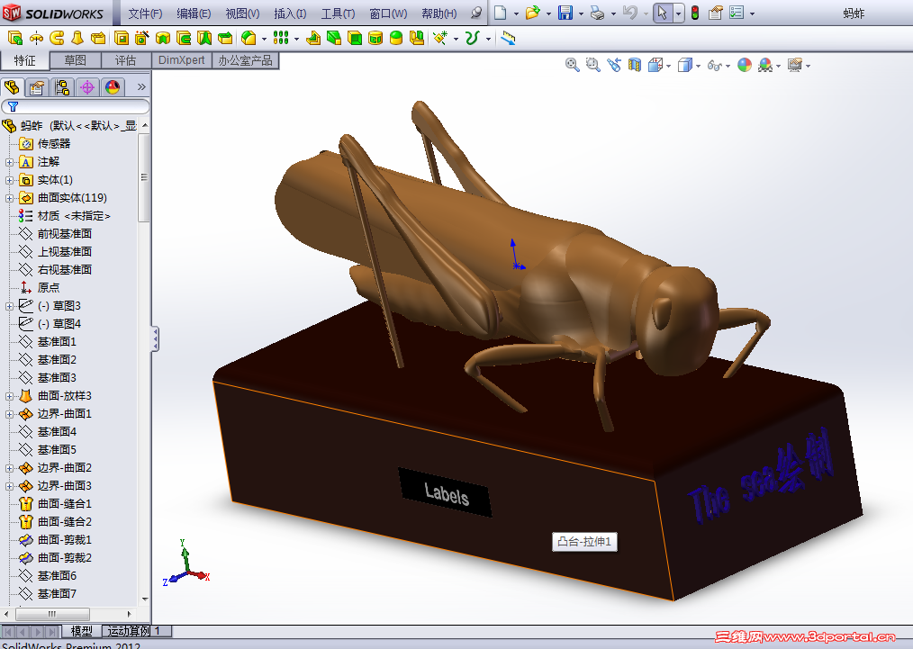The width and height of the screenshot is (913, 649).
Task: Select the Lofted Cut tool
Action: [203, 39]
